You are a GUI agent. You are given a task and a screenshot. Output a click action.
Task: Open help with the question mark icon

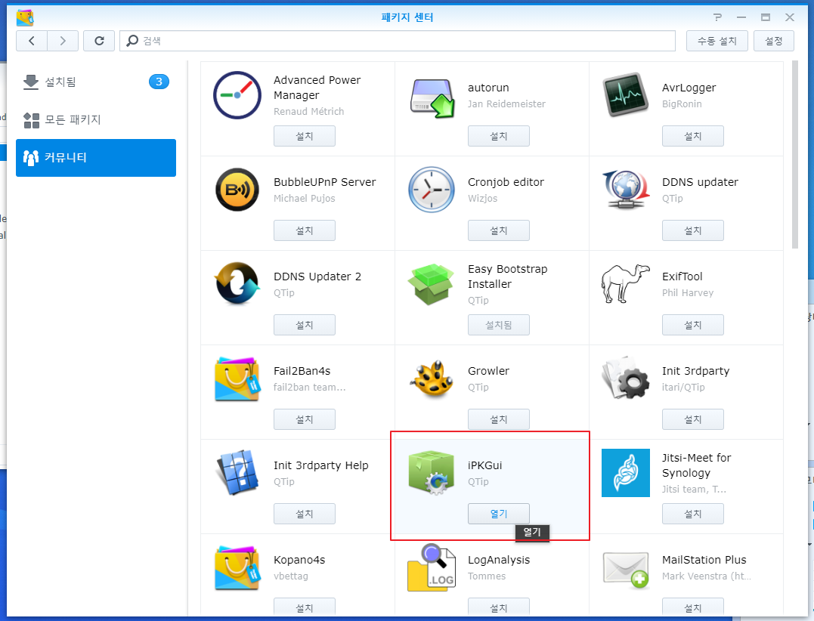[717, 17]
